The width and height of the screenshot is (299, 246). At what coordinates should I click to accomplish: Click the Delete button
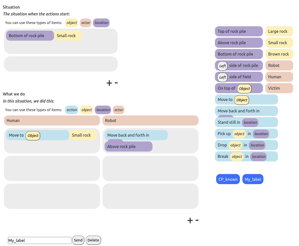[x=93, y=240]
